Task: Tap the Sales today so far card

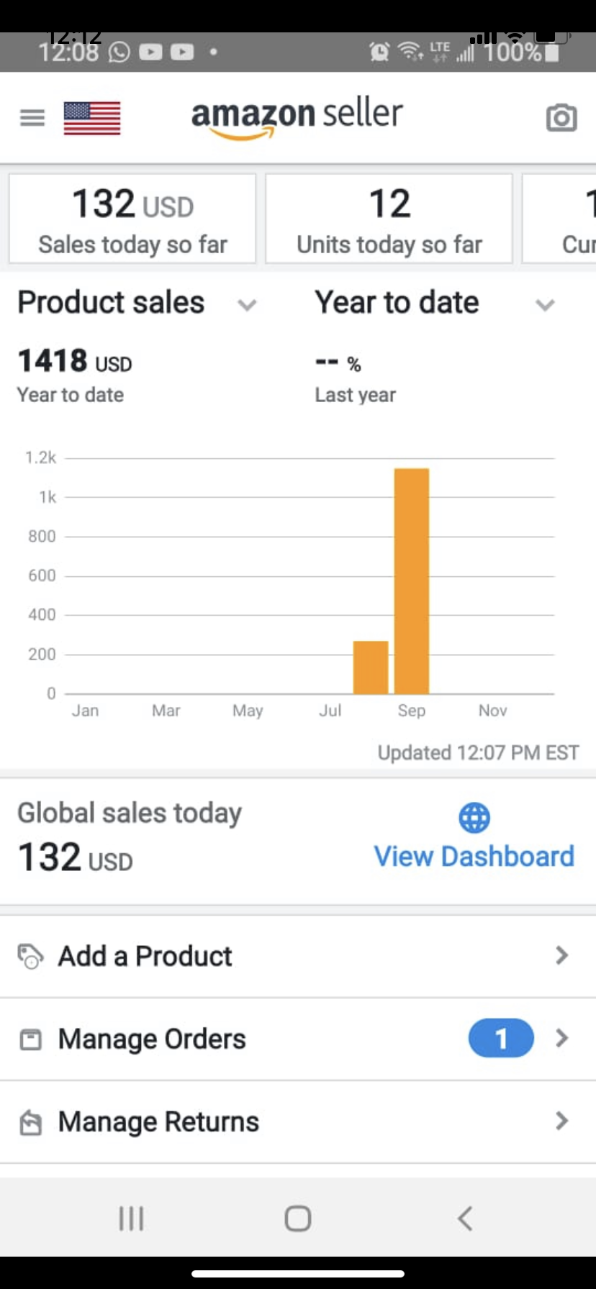Action: tap(132, 219)
